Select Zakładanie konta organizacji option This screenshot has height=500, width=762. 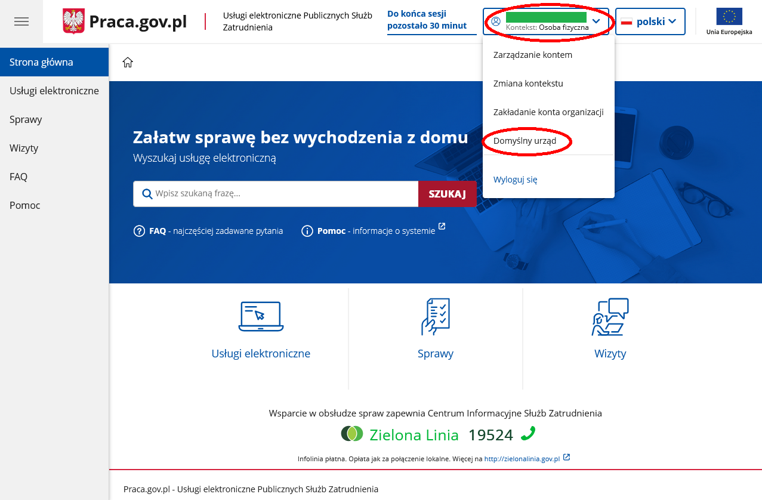point(548,112)
